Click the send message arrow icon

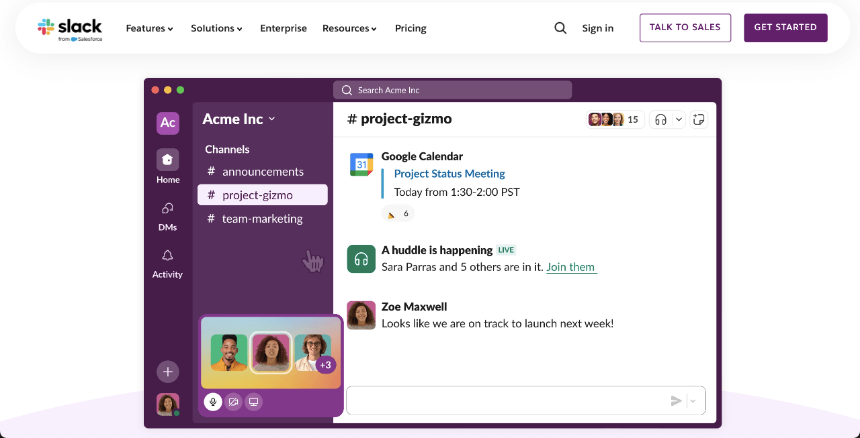pos(676,401)
